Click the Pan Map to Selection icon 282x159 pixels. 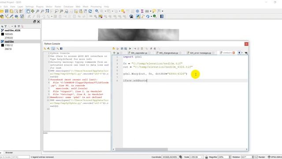[33, 11]
